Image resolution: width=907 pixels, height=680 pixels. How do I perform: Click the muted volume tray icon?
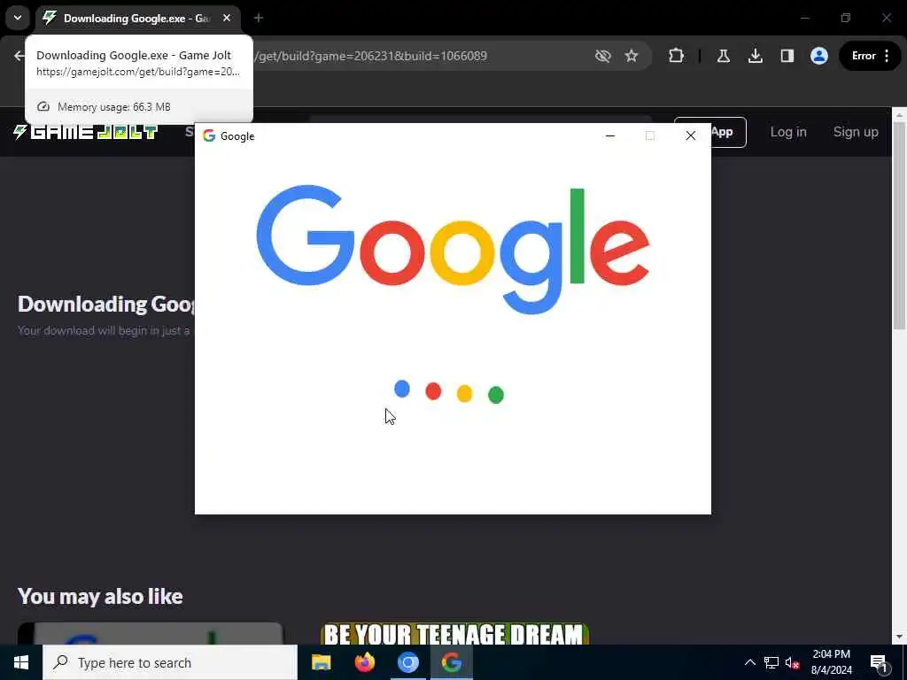793,662
